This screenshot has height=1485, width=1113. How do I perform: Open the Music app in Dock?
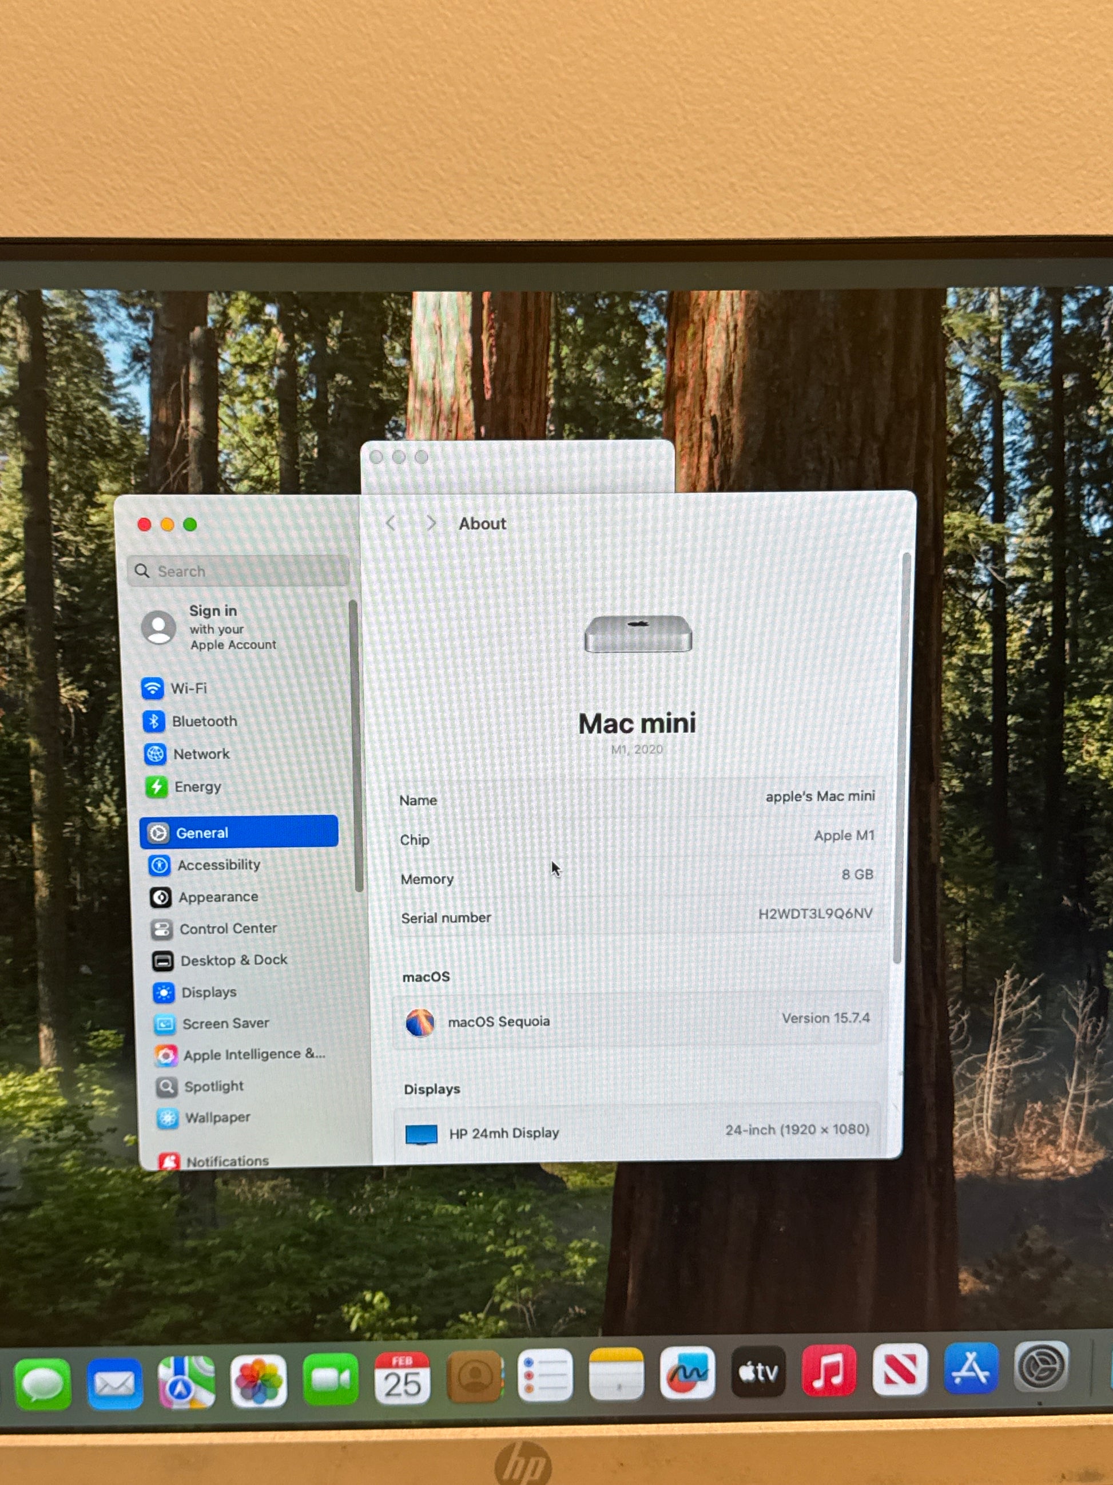(829, 1370)
